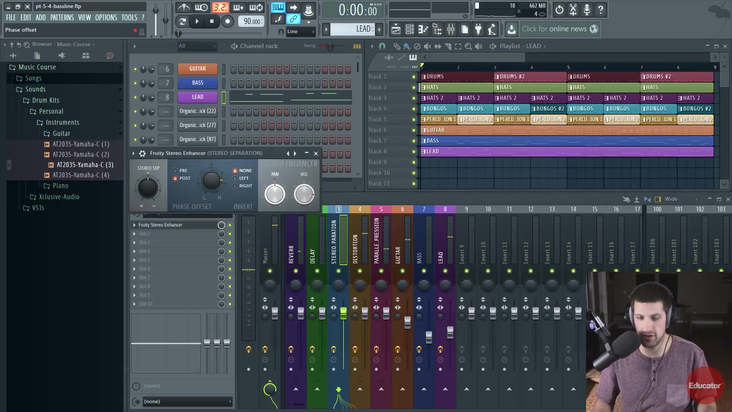Mute the GUITAR channel green LED
The height and width of the screenshot is (412, 732).
point(135,69)
